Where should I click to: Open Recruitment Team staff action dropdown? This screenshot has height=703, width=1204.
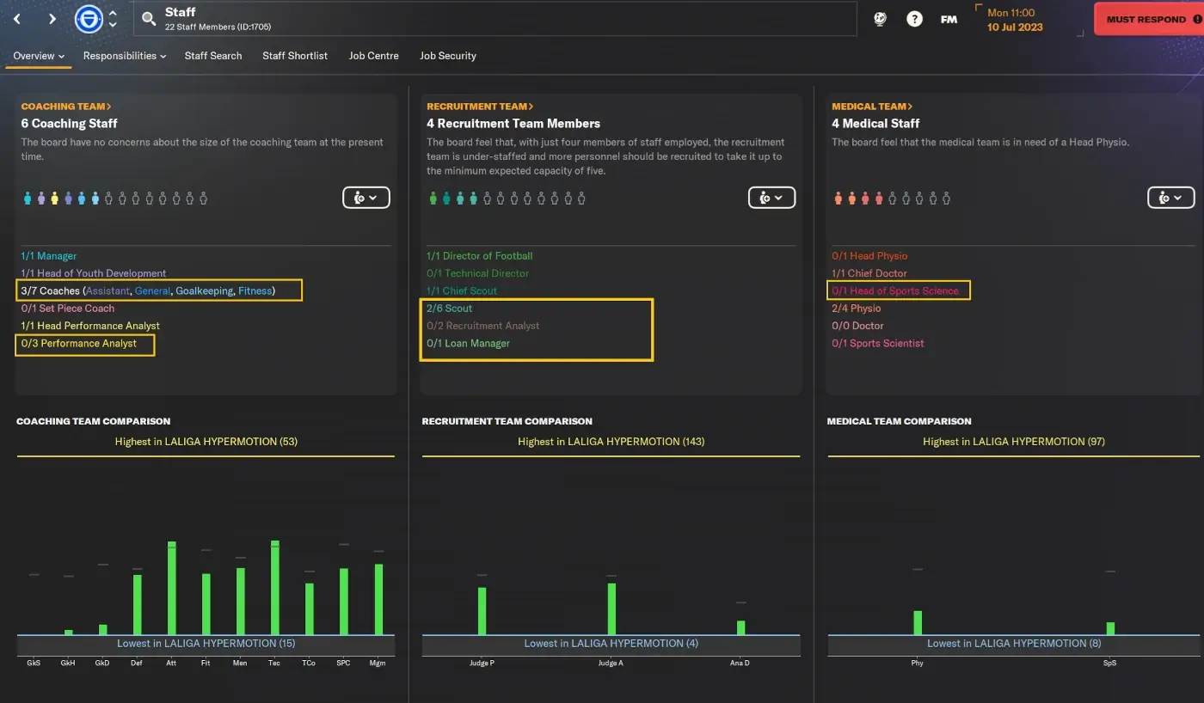[771, 198]
